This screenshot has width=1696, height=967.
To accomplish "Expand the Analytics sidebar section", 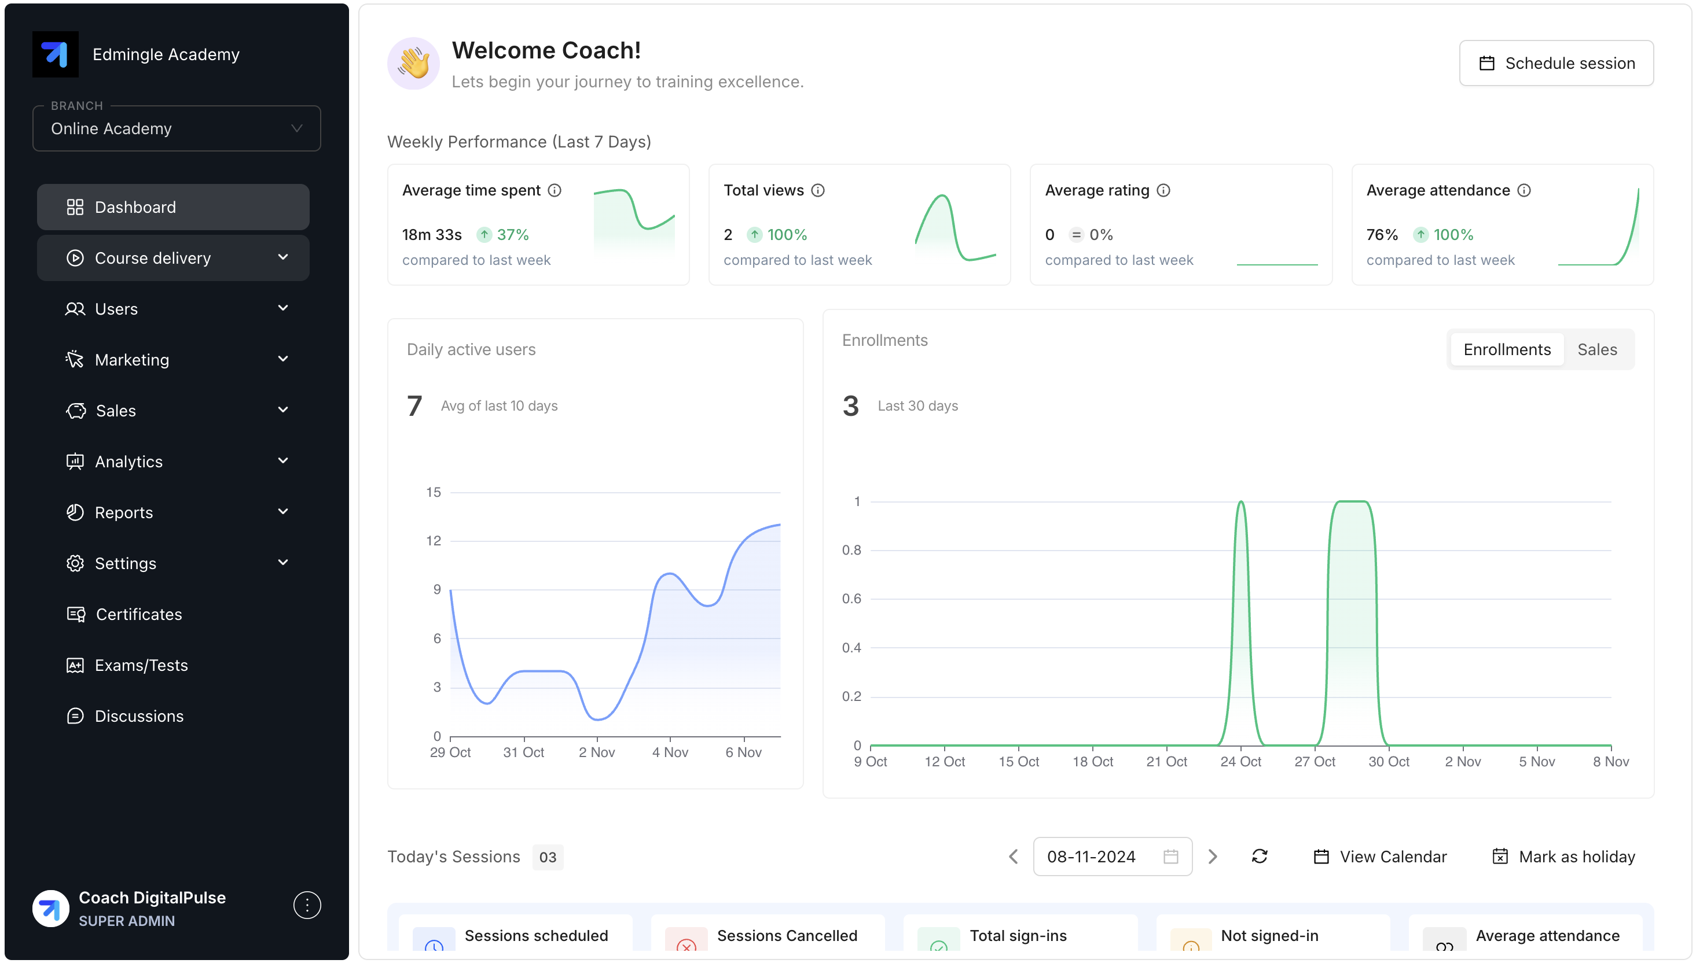I will (x=173, y=462).
